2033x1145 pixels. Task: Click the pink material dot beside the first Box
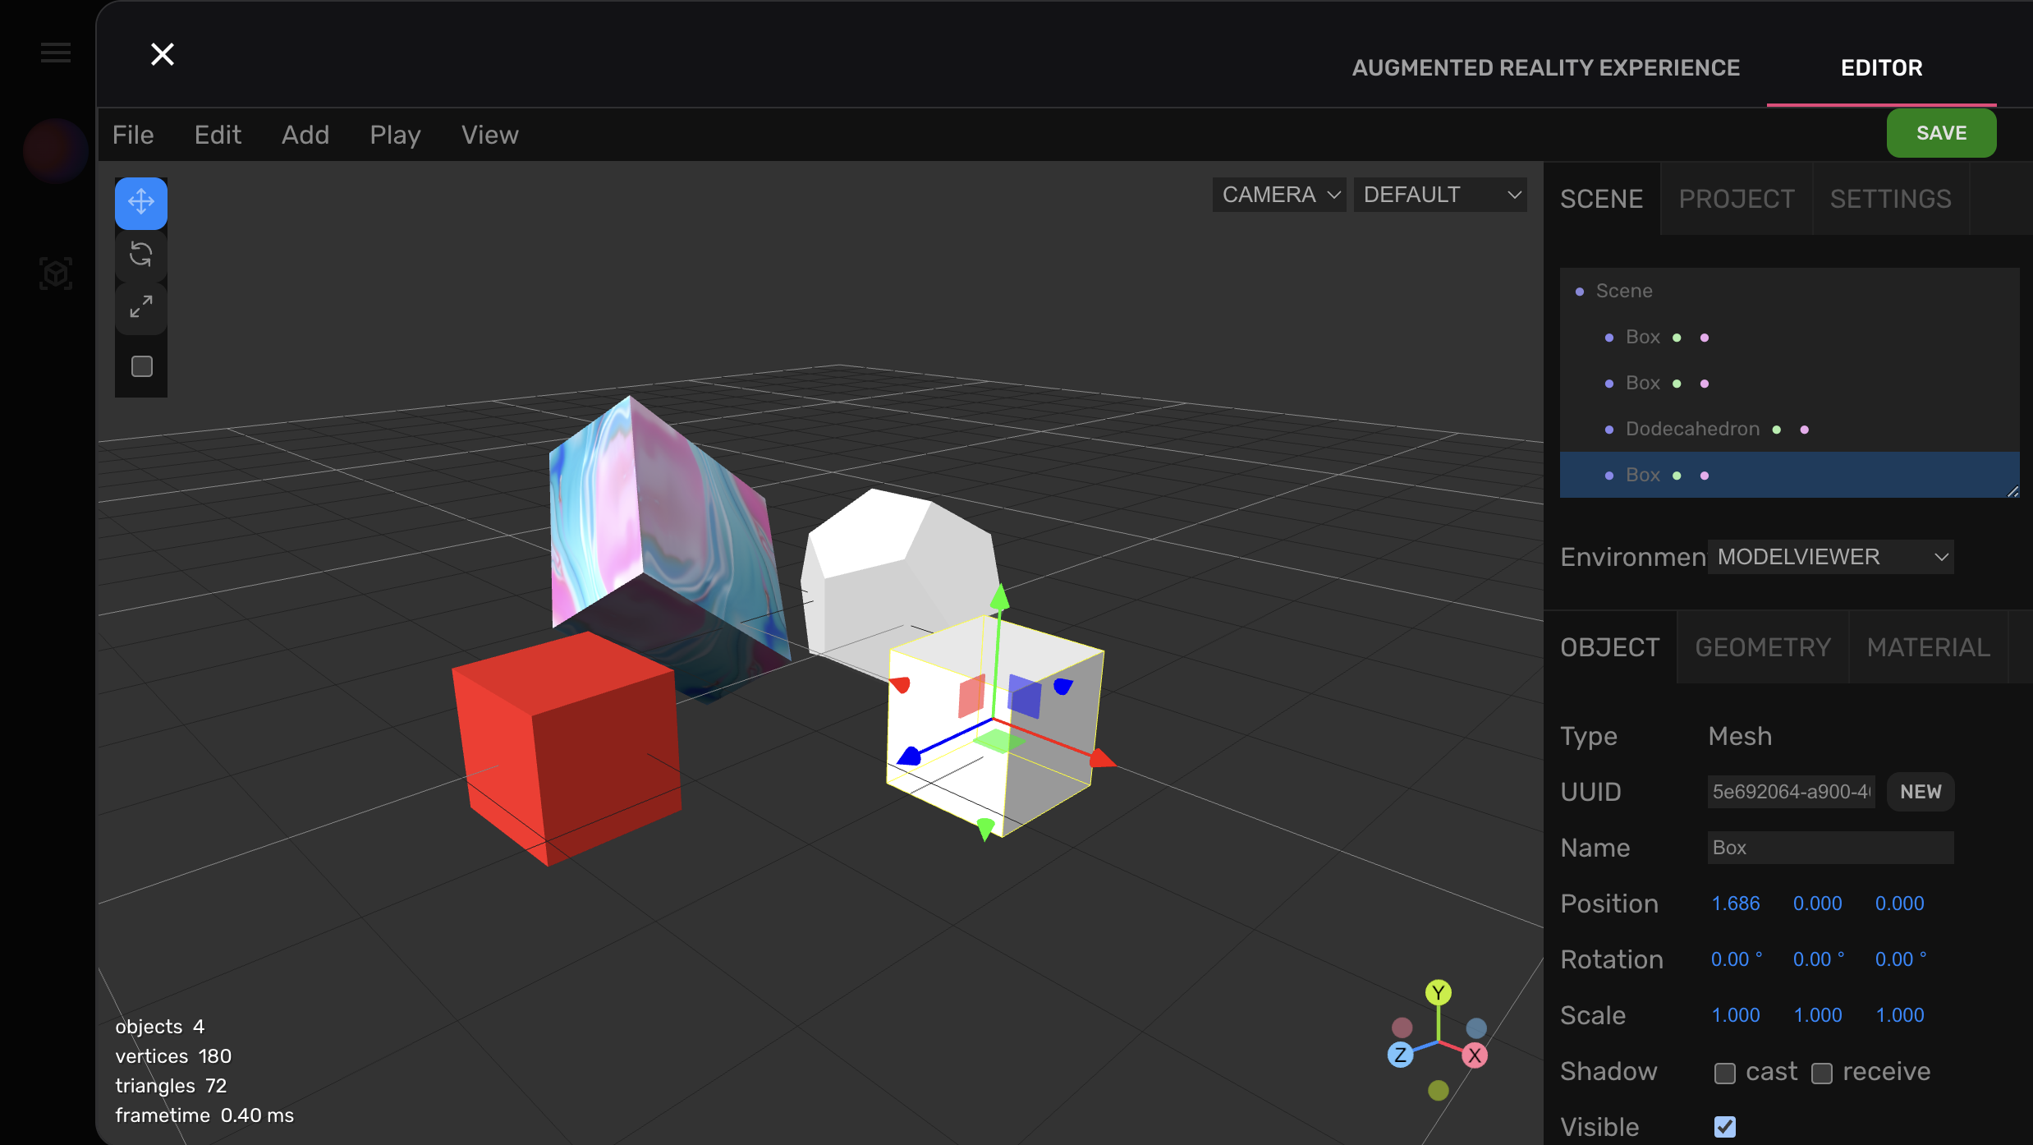(1705, 337)
